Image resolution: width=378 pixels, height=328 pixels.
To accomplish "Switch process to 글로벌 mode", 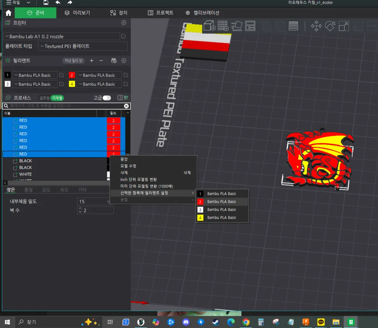I will point(44,98).
